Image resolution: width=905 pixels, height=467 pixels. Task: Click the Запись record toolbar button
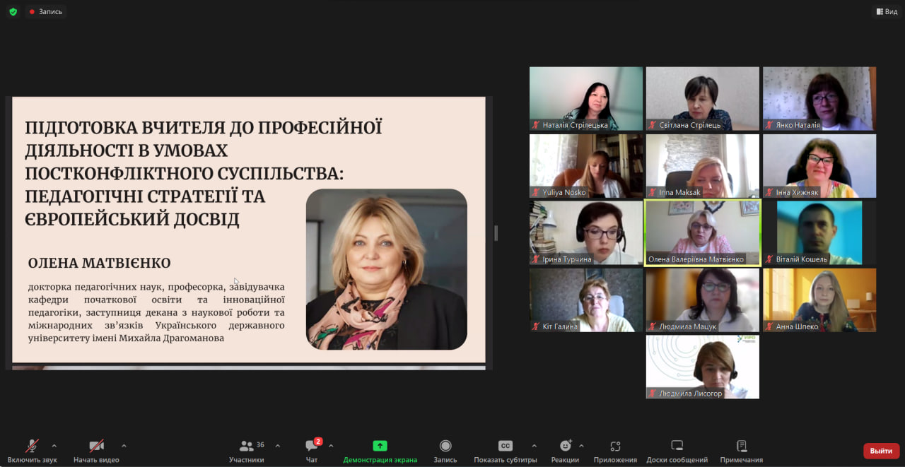pyautogui.click(x=445, y=451)
